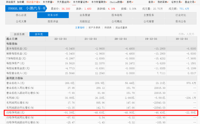Open the 行业对比 tab
200x124 pixels.
[181, 15]
